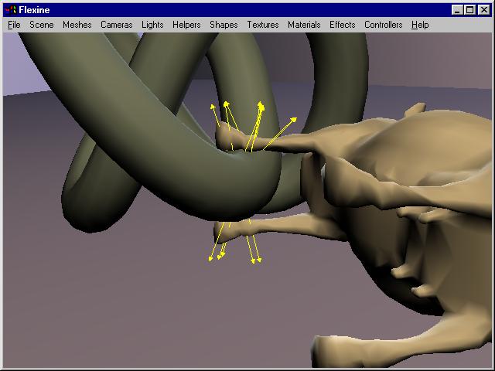Close the Flexine window
495x371 pixels.
click(483, 10)
